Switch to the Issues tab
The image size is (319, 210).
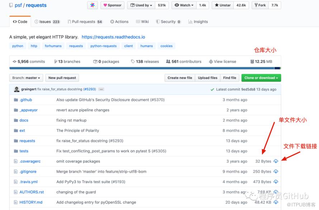pyautogui.click(x=47, y=21)
